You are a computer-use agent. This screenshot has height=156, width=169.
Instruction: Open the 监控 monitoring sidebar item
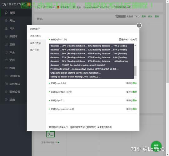pyautogui.click(x=16, y=44)
